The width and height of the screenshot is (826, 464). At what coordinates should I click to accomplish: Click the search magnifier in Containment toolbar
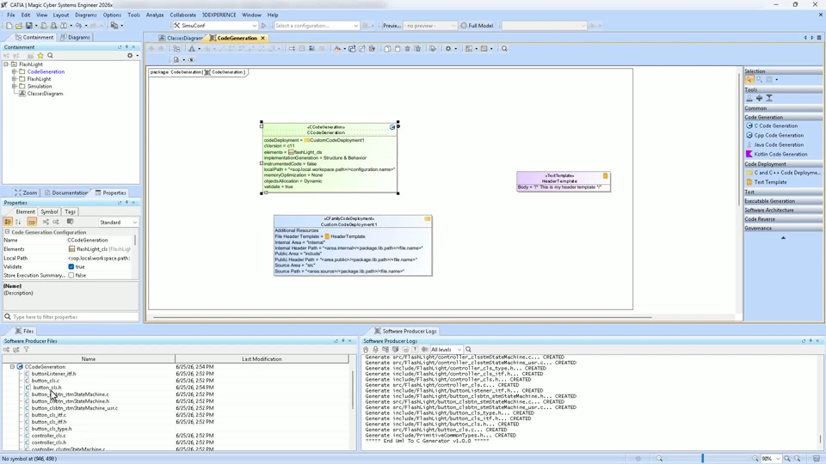tap(51, 55)
